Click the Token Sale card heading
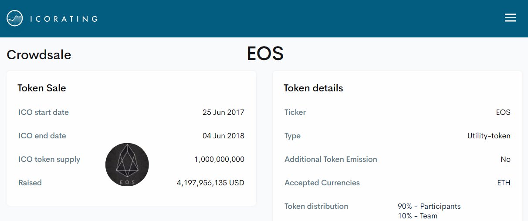 click(x=42, y=88)
